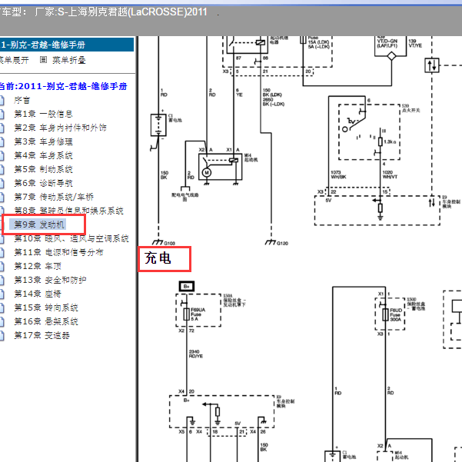Select 第17章 变速器 chapter
The image size is (462, 462).
[42, 335]
